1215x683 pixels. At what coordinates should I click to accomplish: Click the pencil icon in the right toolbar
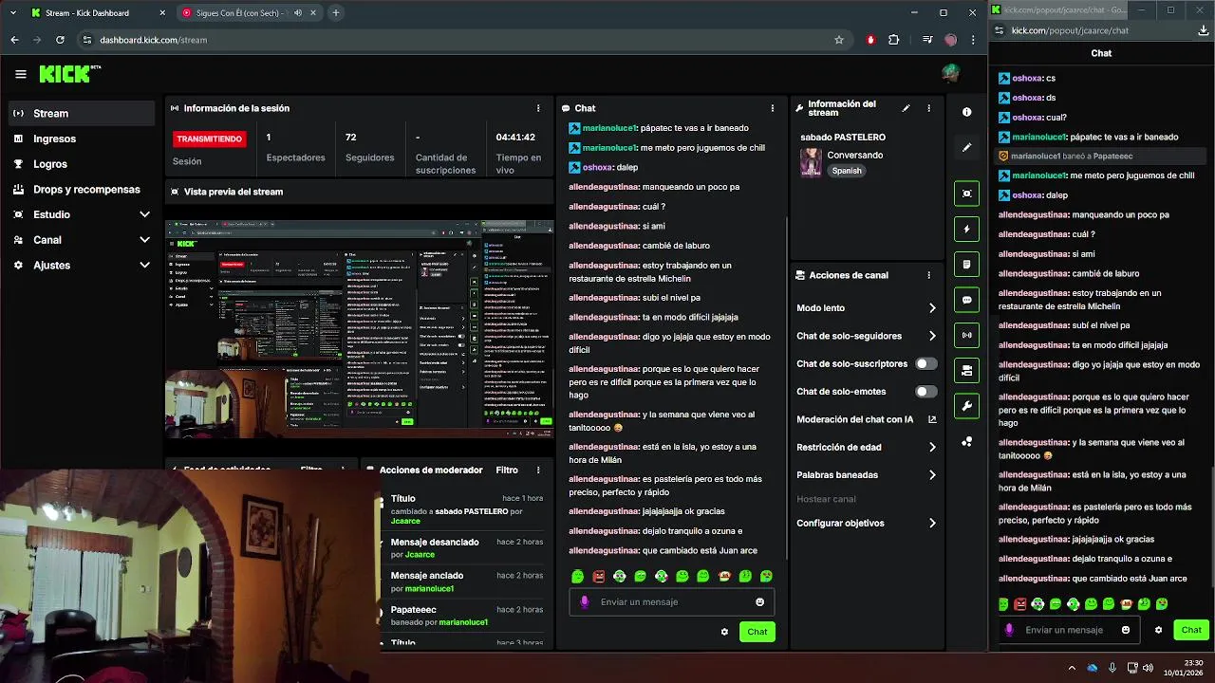point(966,147)
